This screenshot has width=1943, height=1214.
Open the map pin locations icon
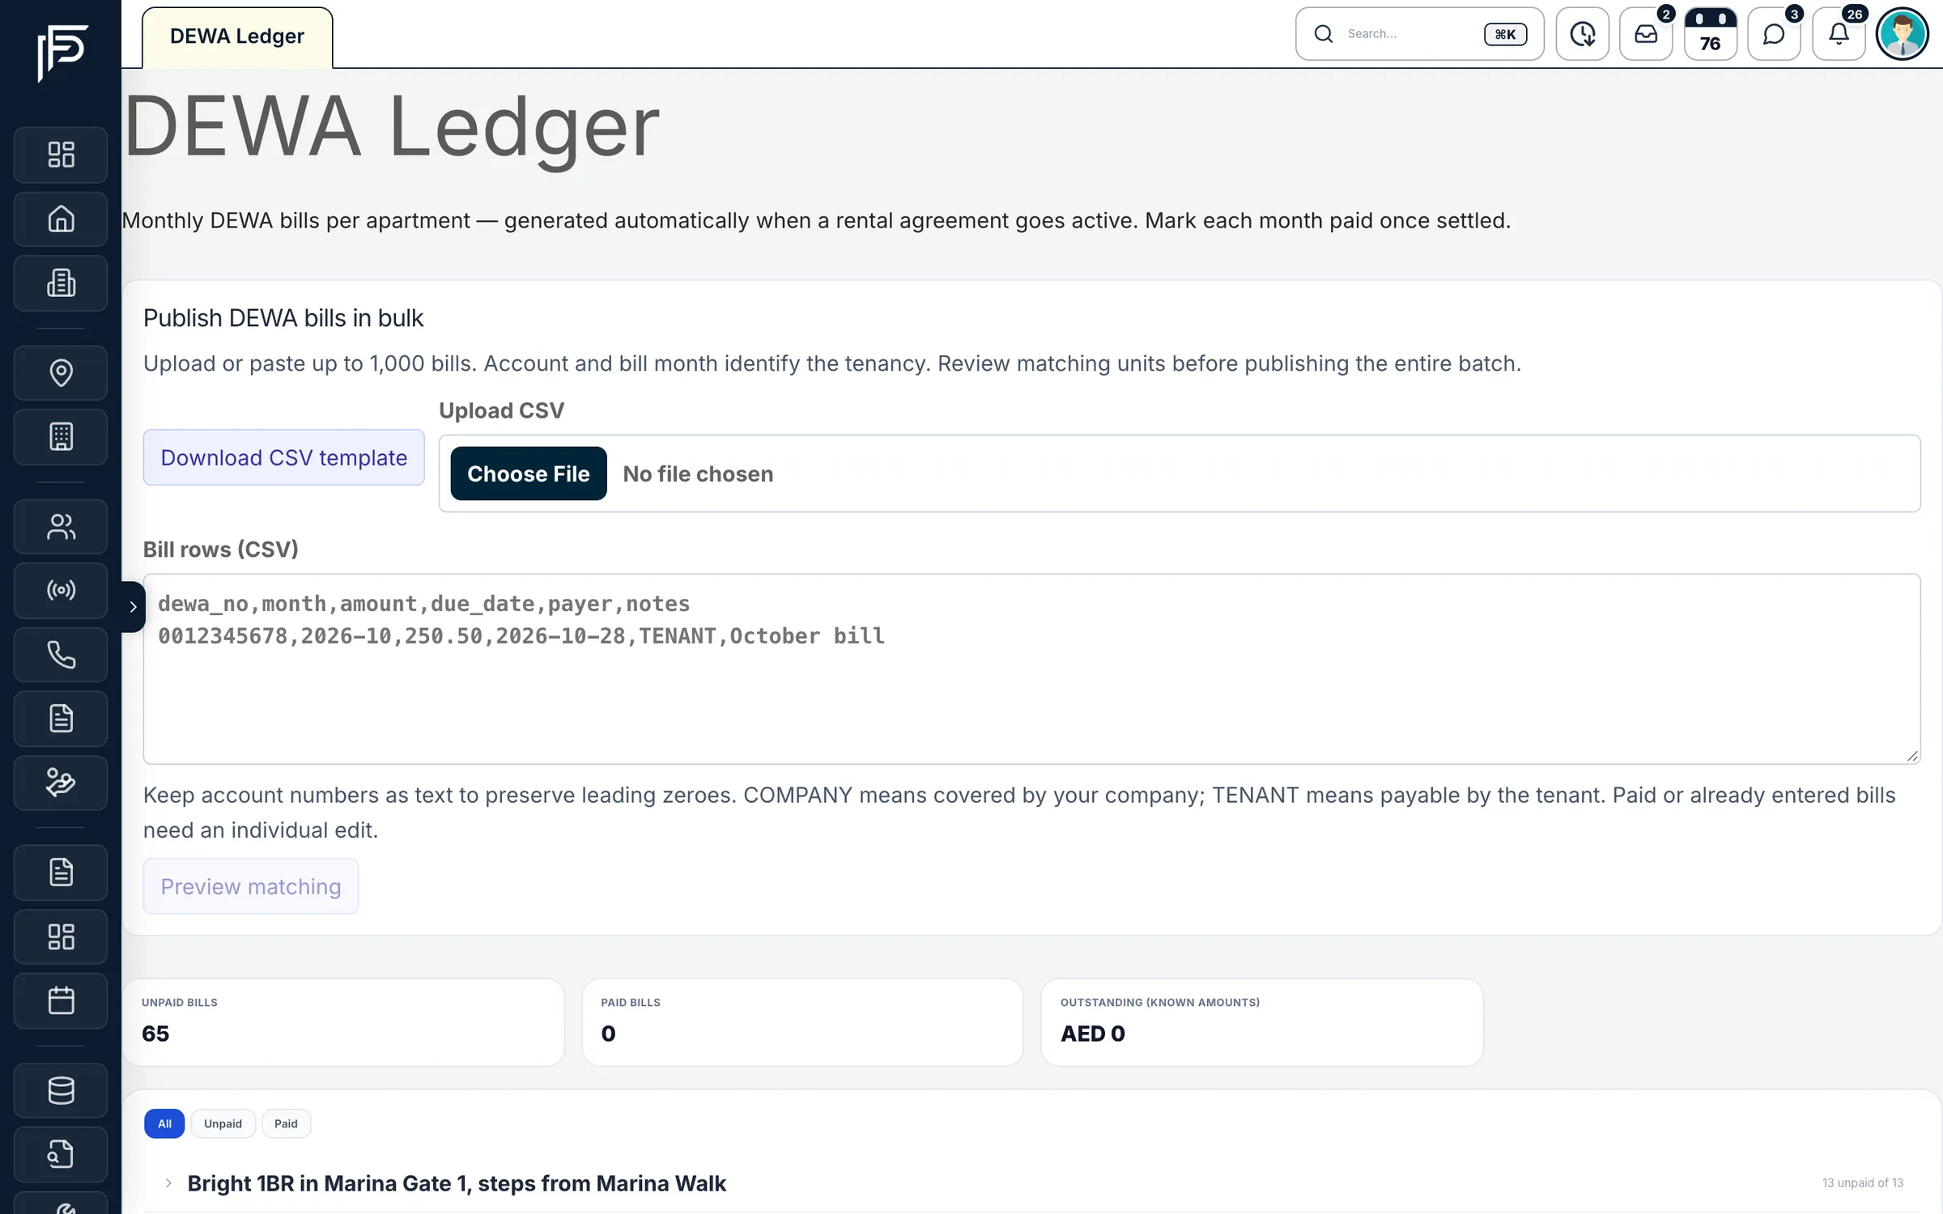pos(61,372)
